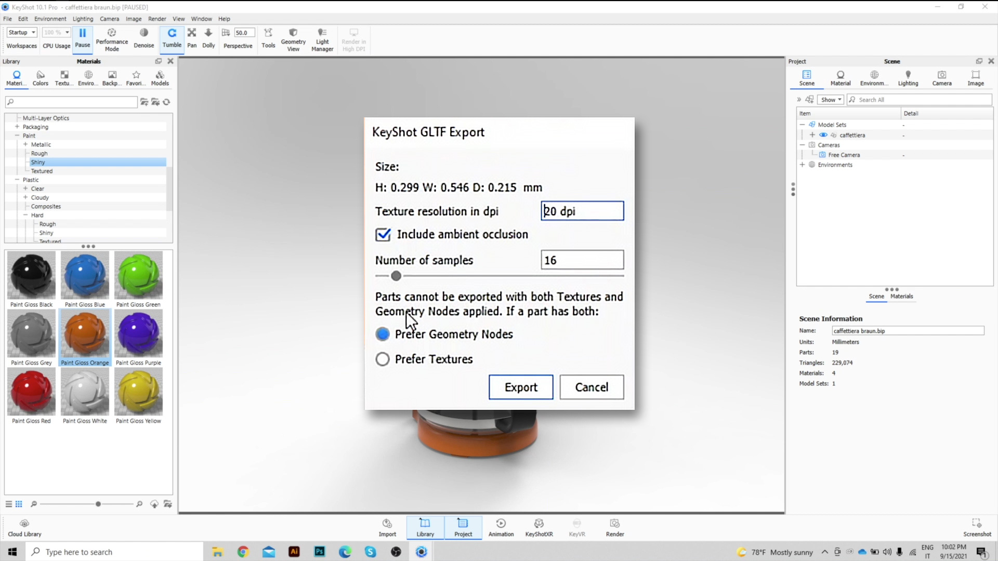Open the Models library tab
Viewport: 998px width, 561px height.
tap(160, 78)
